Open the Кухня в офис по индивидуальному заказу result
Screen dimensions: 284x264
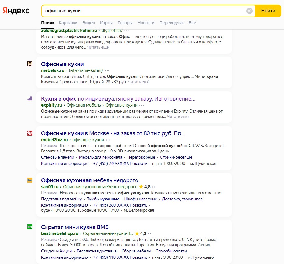click(118, 99)
